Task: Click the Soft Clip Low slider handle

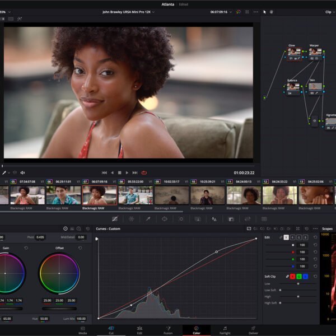Action: click(298, 284)
